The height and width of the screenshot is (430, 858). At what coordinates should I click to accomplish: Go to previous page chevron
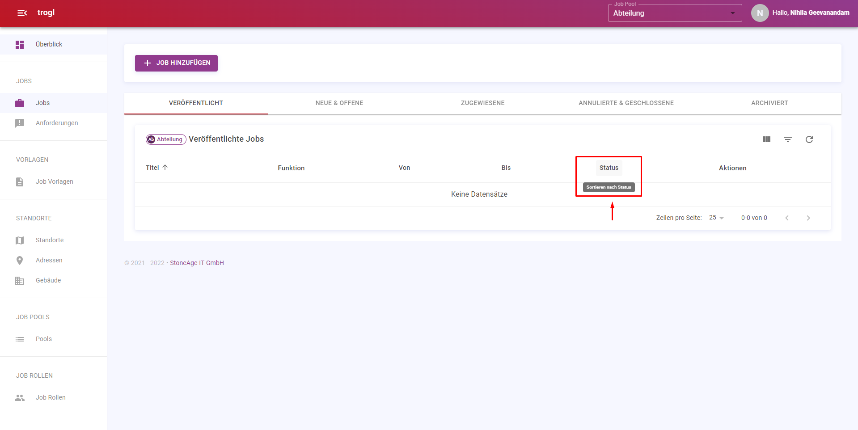(x=787, y=218)
